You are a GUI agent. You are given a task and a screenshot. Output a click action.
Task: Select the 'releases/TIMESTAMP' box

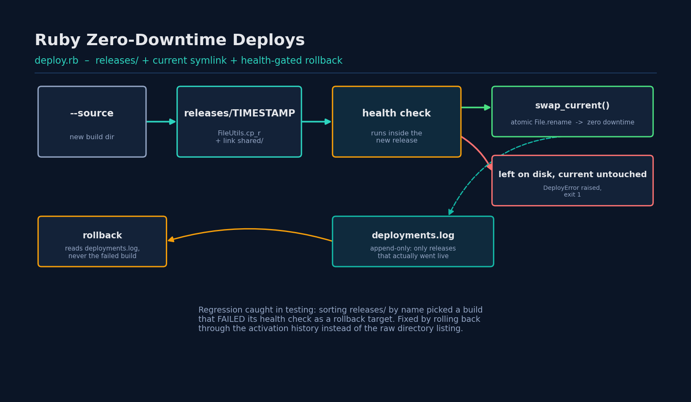tap(239, 122)
